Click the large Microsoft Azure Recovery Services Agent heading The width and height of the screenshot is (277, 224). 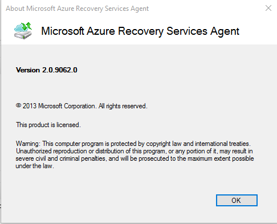pos(140,31)
